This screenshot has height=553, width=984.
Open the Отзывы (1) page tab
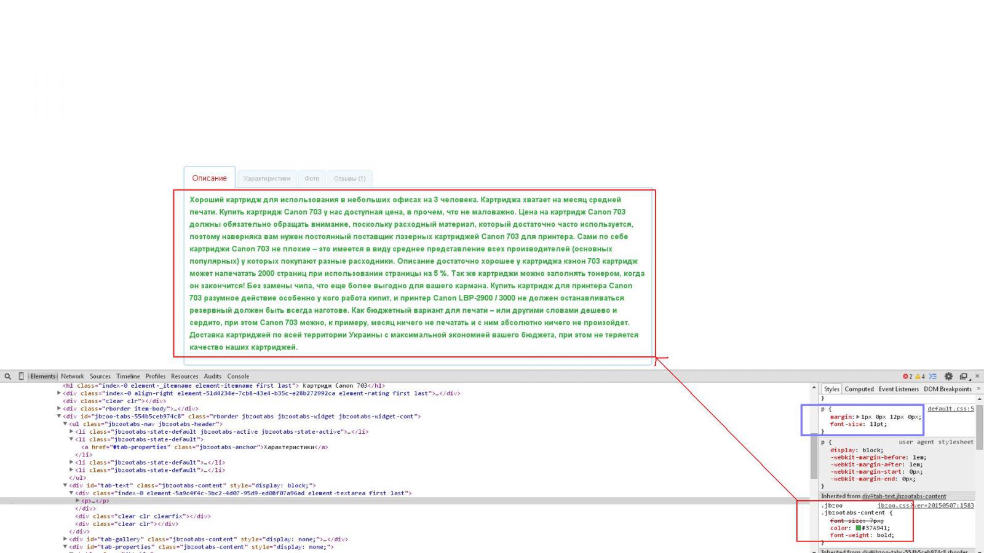click(x=350, y=179)
